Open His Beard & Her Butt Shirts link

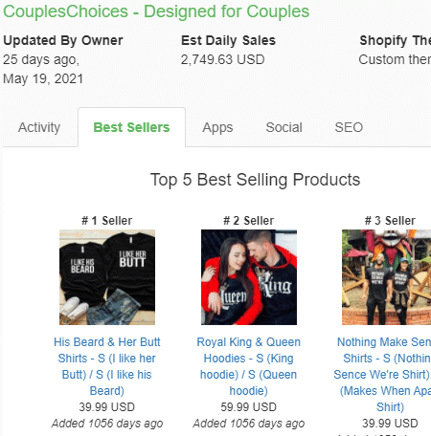(x=107, y=366)
